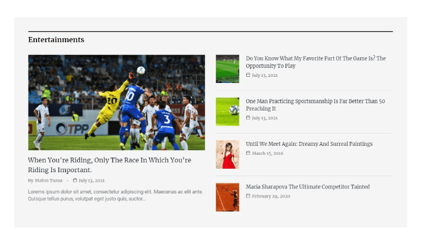Click the 'Lorems ipsum' excerpt under featured article
This screenshot has height=244, width=422.
pos(115,195)
